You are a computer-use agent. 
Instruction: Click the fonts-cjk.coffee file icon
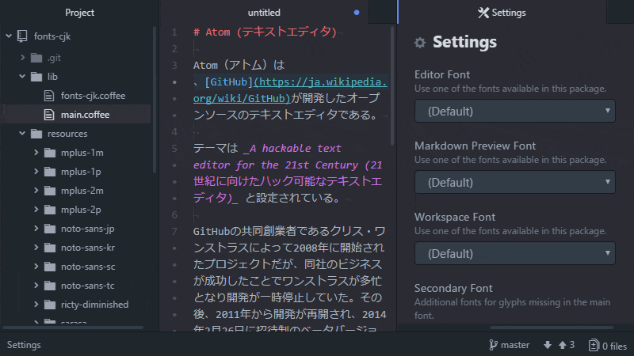(49, 96)
